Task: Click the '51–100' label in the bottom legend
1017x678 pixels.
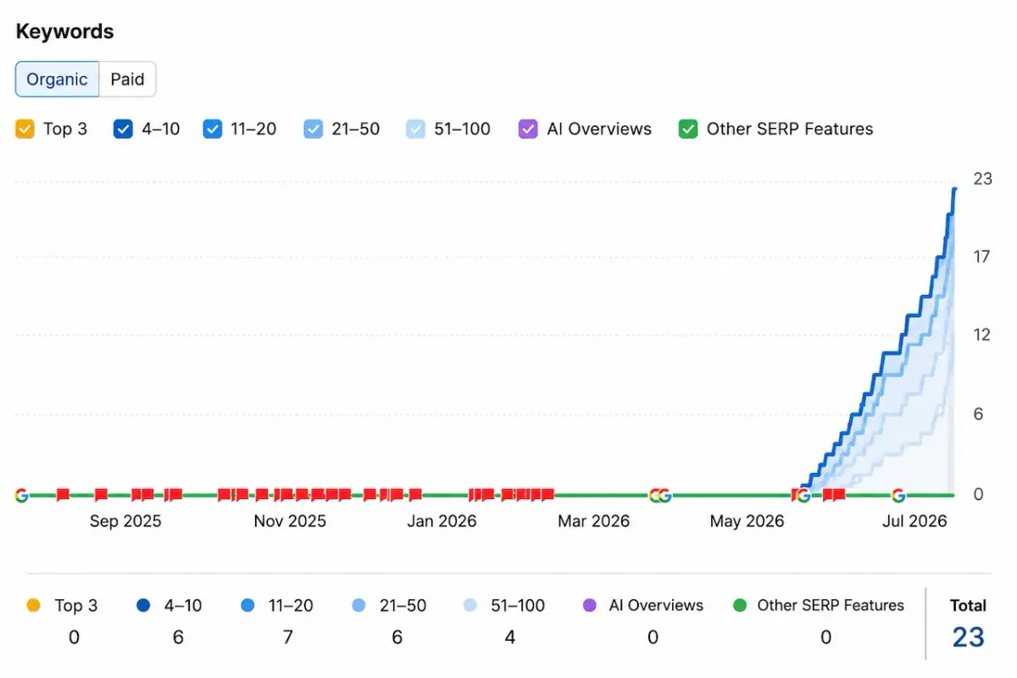Action: pyautogui.click(x=518, y=606)
